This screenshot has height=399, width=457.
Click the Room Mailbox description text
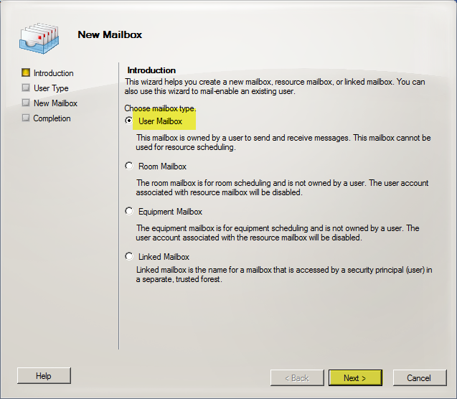(282, 187)
